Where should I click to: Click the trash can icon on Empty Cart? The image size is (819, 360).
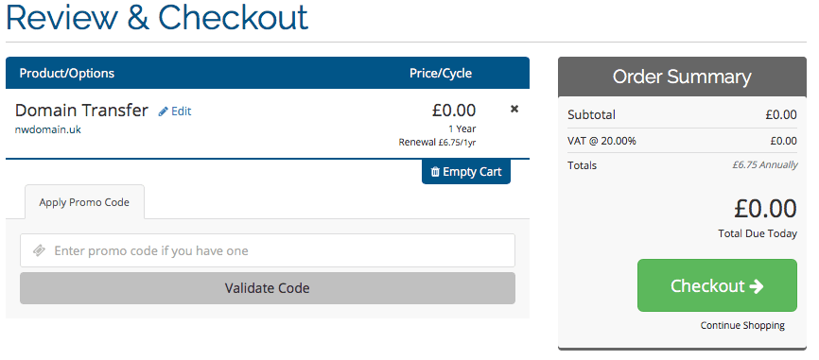(x=435, y=172)
